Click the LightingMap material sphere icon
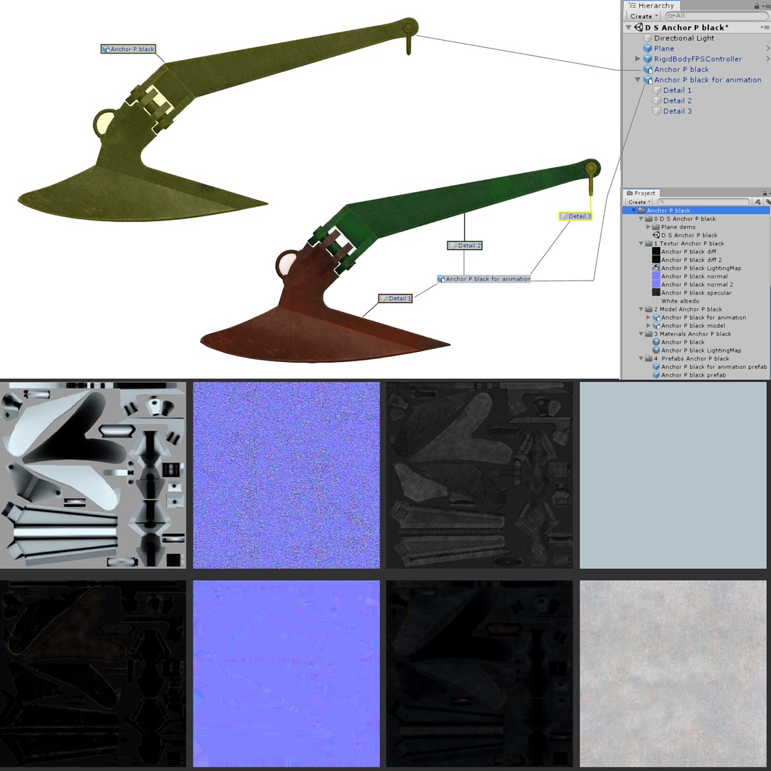This screenshot has width=771, height=771. (656, 350)
